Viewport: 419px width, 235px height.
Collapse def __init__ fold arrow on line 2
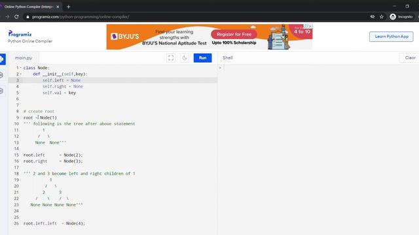20,74
